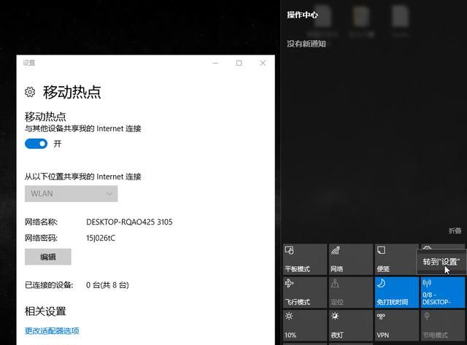Screen dimensions: 467x345
Task: Click the 10% brightness tile
Action: [x=305, y=325]
